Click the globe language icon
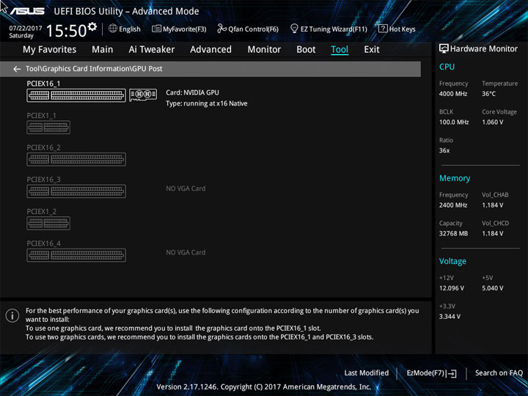Viewport: 528px width, 396px height. (x=113, y=29)
